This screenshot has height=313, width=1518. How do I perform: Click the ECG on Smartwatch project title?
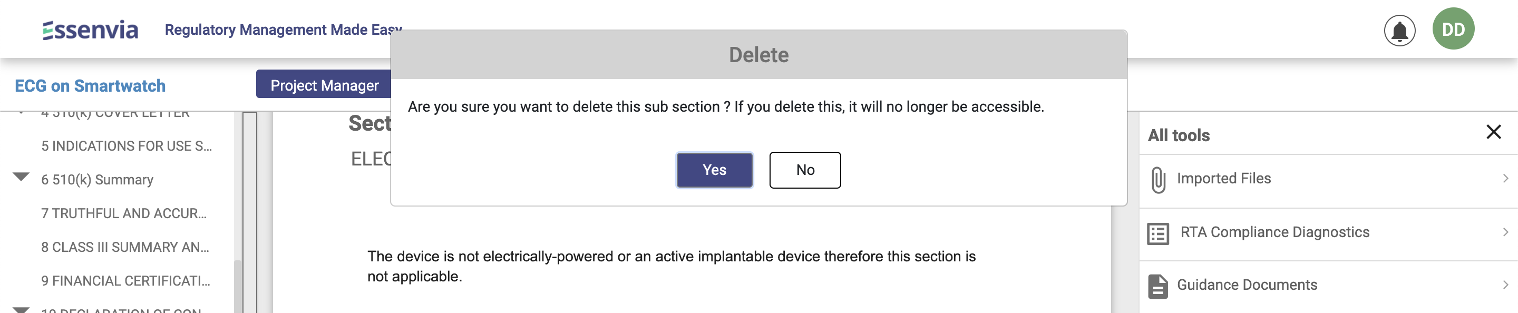coord(90,86)
